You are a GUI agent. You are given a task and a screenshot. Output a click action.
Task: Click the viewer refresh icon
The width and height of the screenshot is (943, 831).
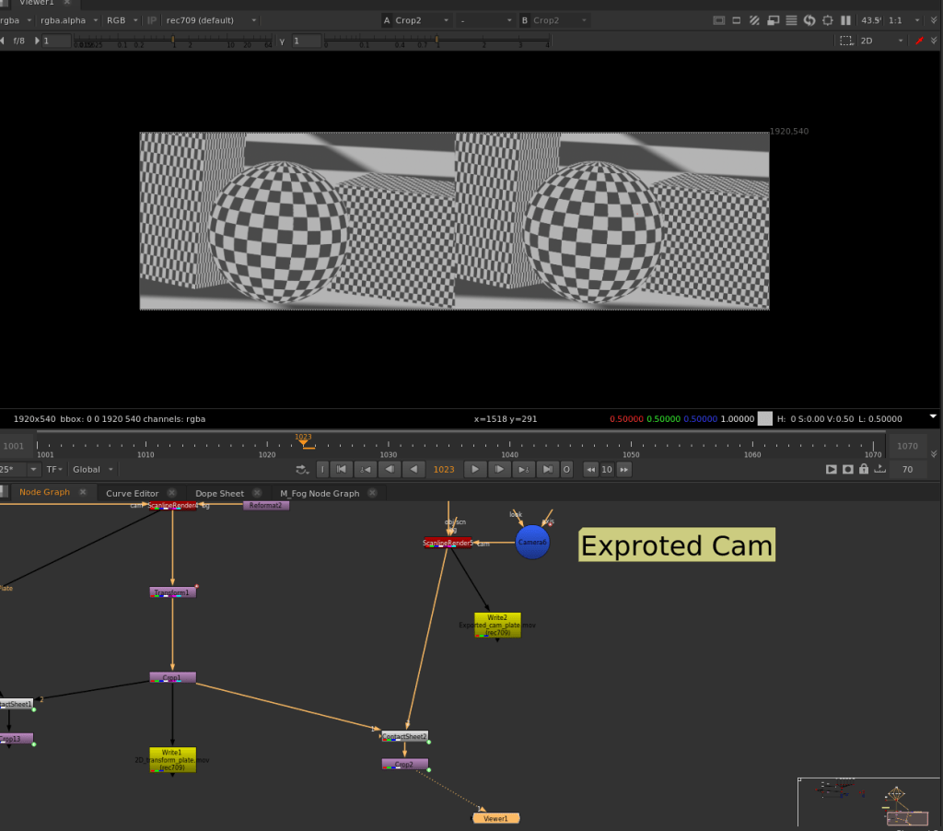click(x=809, y=20)
